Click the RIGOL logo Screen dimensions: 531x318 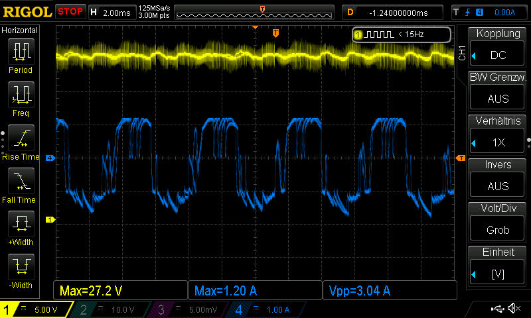pos(27,13)
